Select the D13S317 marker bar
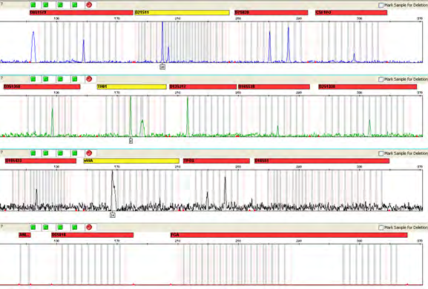The width and height of the screenshot is (428, 289). (203, 87)
